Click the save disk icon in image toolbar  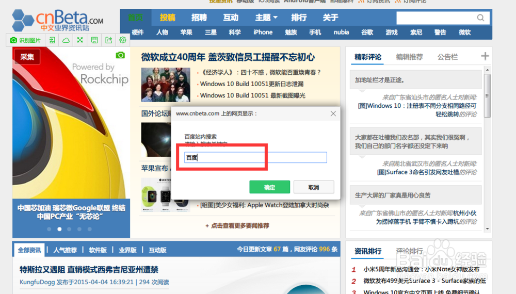click(94, 40)
